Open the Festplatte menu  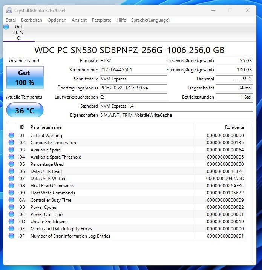coord(102,20)
